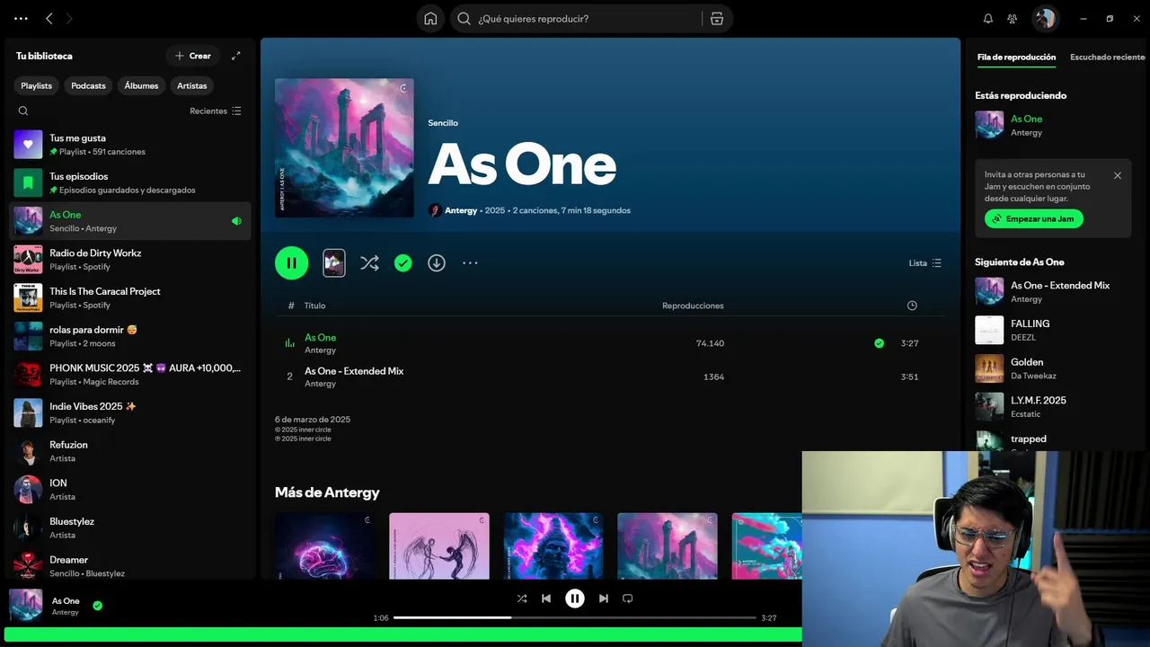Image resolution: width=1150 pixels, height=647 pixels.
Task: Open the Browse icon beside search field
Action: point(717,18)
